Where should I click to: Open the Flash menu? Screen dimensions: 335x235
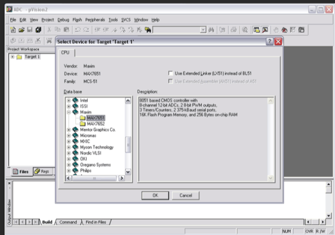[77, 20]
